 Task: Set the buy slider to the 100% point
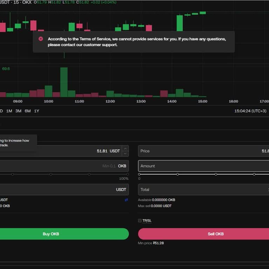point(127,174)
